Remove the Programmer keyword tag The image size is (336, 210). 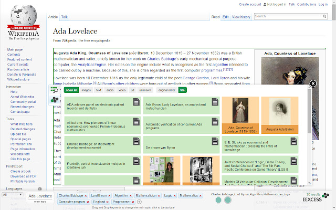coord(133,202)
